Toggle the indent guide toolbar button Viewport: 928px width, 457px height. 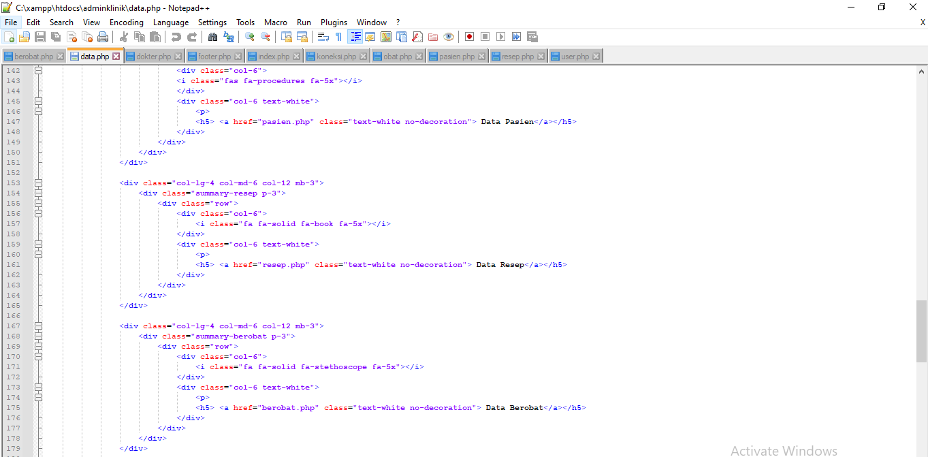[355, 37]
